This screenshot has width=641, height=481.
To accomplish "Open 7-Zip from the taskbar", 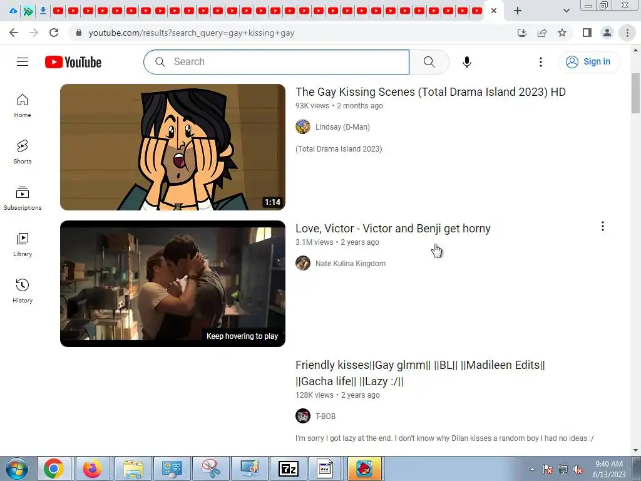I will click(x=288, y=468).
